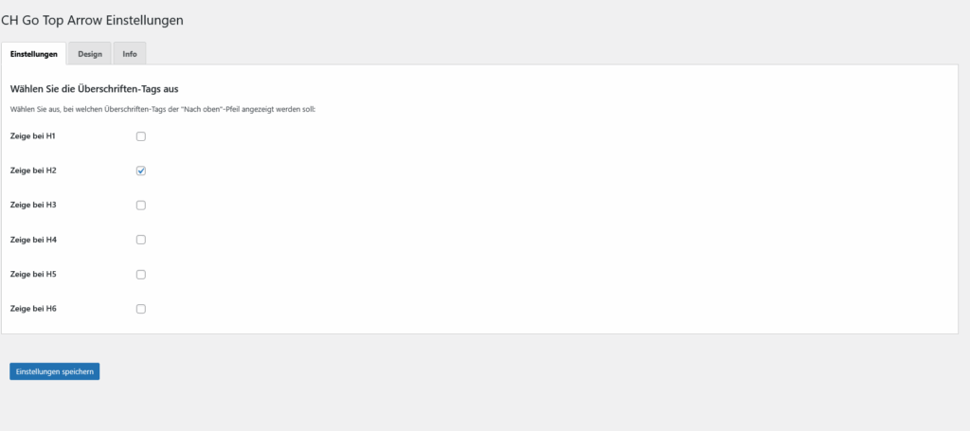The height and width of the screenshot is (431, 970).
Task: Click the 'Zeige bei H4' label text
Action: coord(33,240)
